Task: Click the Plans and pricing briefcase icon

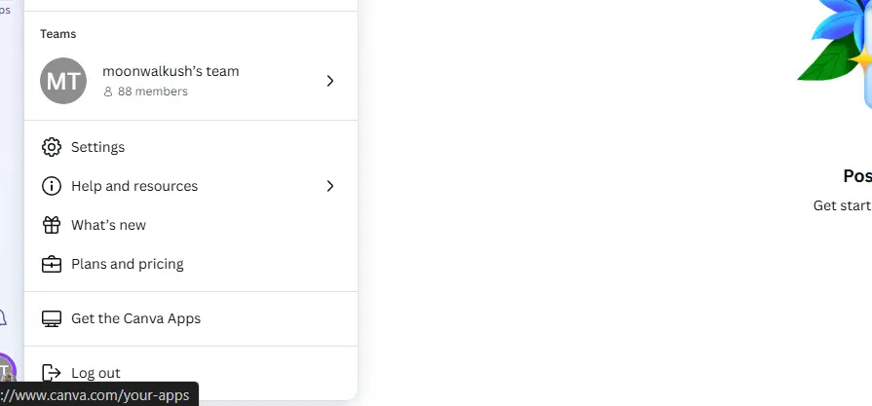Action: (x=52, y=264)
